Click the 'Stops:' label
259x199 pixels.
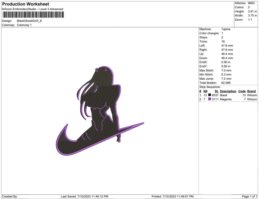(x=204, y=37)
